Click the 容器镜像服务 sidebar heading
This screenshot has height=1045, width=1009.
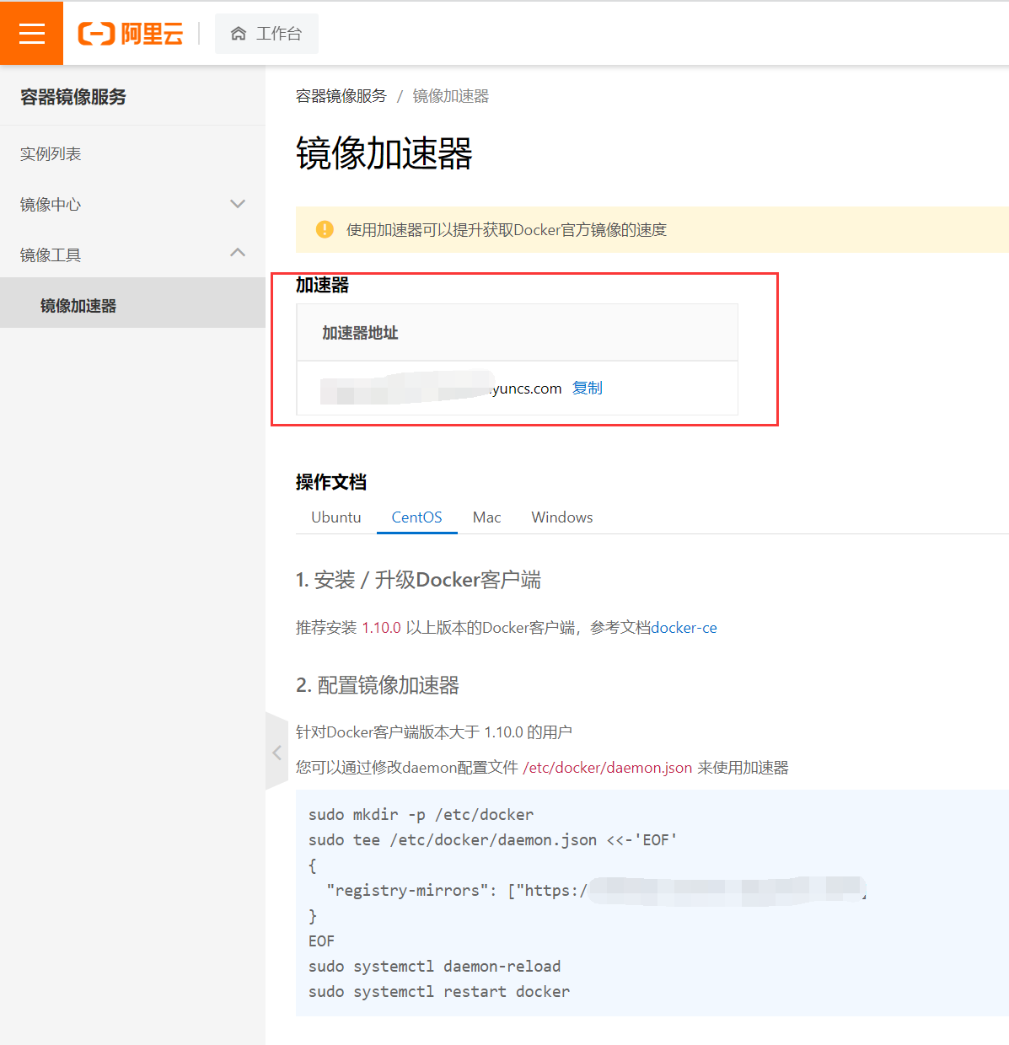pos(73,97)
